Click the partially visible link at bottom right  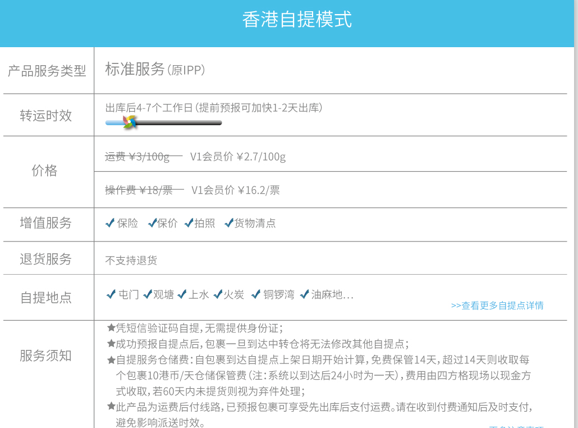pos(516,426)
